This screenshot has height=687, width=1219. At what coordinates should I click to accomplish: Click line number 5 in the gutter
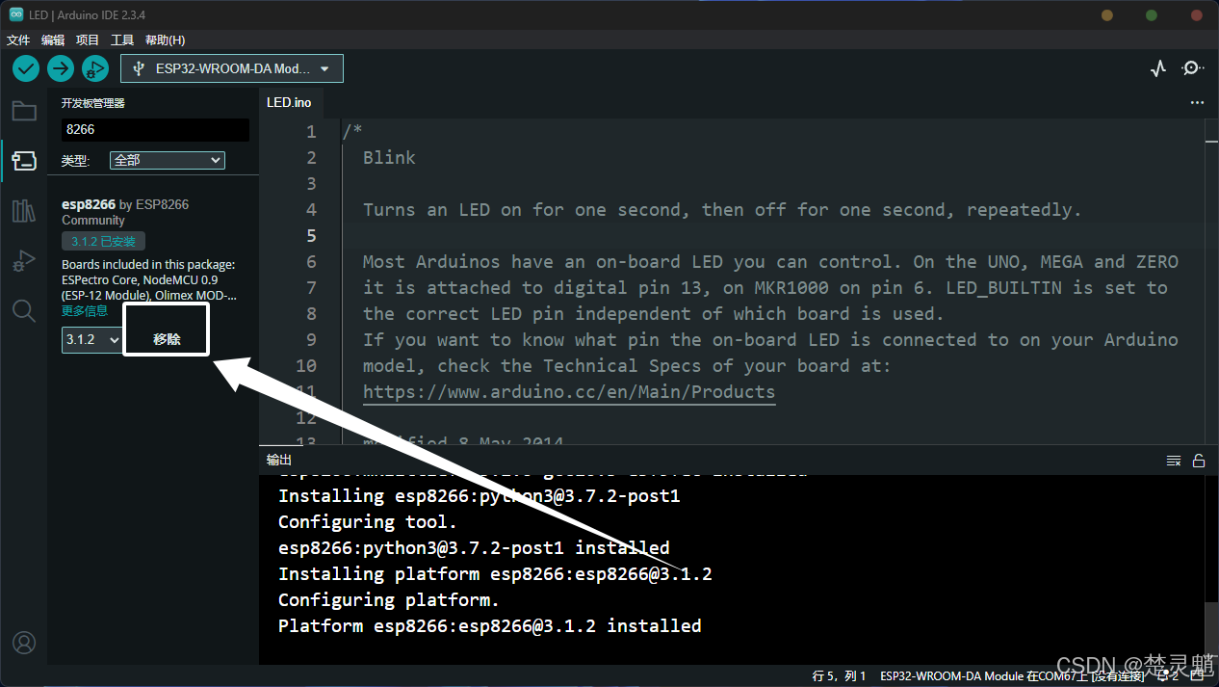[311, 236]
